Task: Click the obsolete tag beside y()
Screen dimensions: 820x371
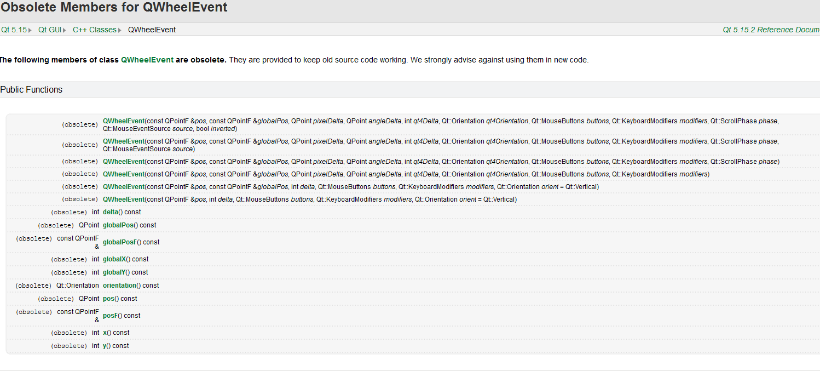Action: 69,346
